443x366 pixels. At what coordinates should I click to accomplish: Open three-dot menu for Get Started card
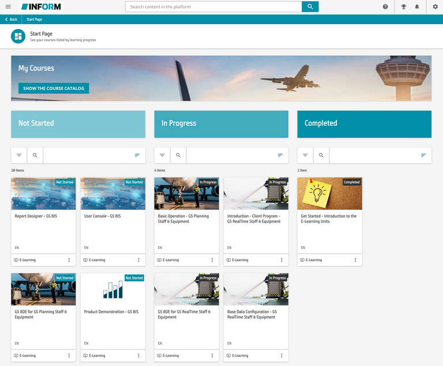coord(355,260)
